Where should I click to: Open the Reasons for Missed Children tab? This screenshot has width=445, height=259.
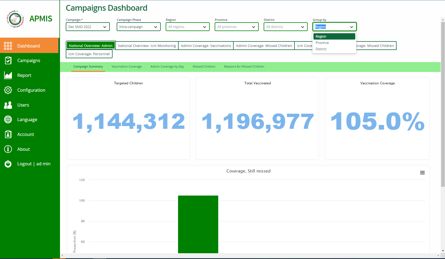(x=244, y=66)
